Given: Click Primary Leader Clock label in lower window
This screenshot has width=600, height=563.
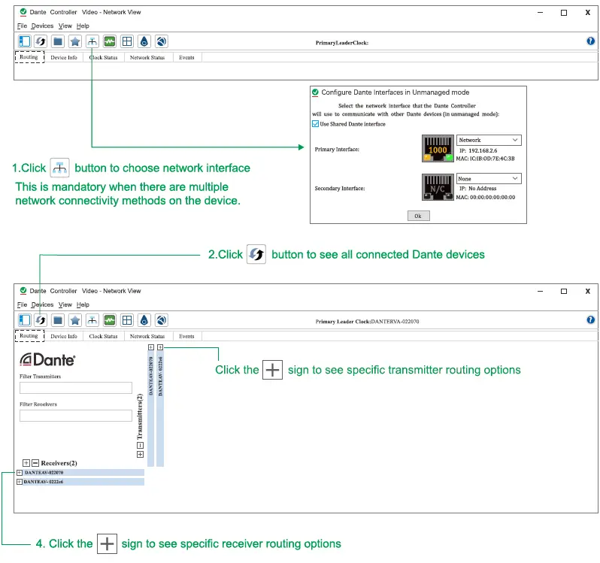Looking at the screenshot, I should (342, 322).
